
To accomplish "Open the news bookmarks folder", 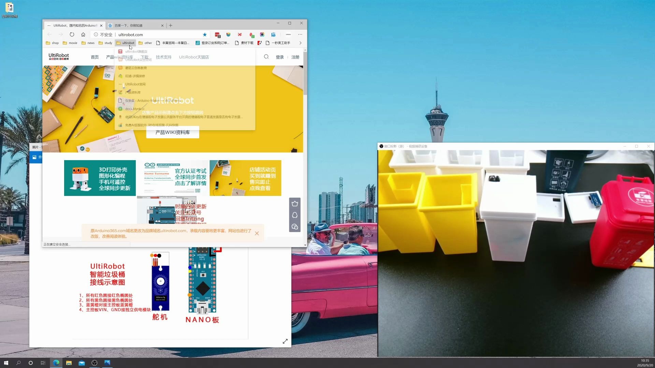I will [88, 43].
